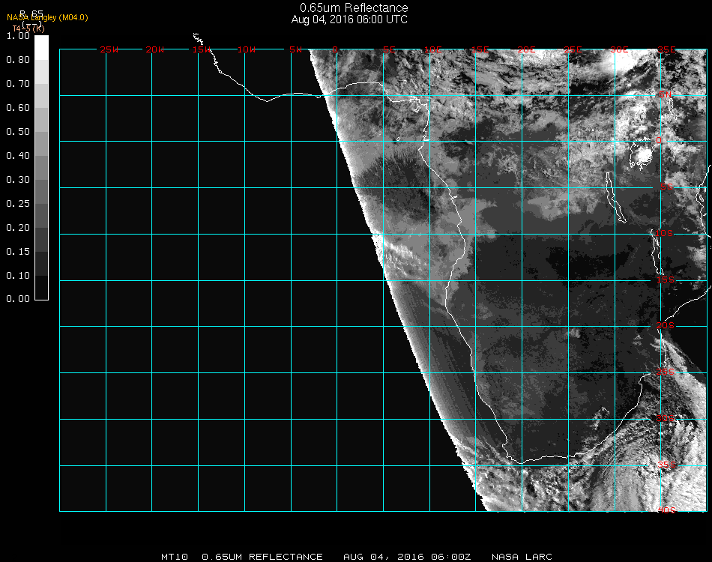
Task: Click the 0.80 colorbar scale value
Action: 18,60
